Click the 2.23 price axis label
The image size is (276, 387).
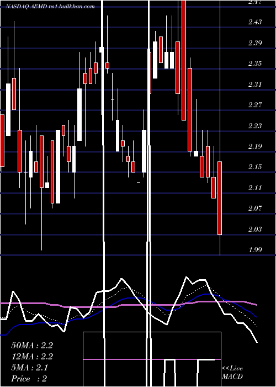(x=255, y=126)
